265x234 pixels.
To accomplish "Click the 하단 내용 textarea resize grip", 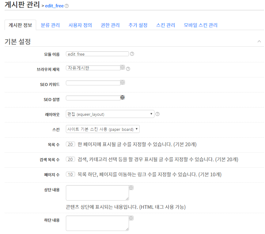I will point(127,229).
